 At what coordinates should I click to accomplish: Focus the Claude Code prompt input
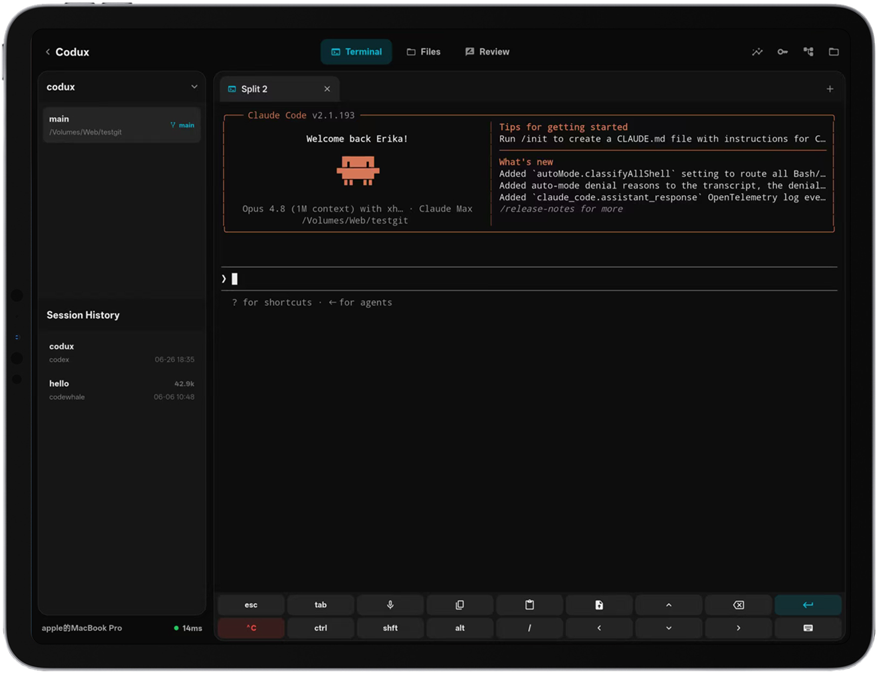click(529, 279)
